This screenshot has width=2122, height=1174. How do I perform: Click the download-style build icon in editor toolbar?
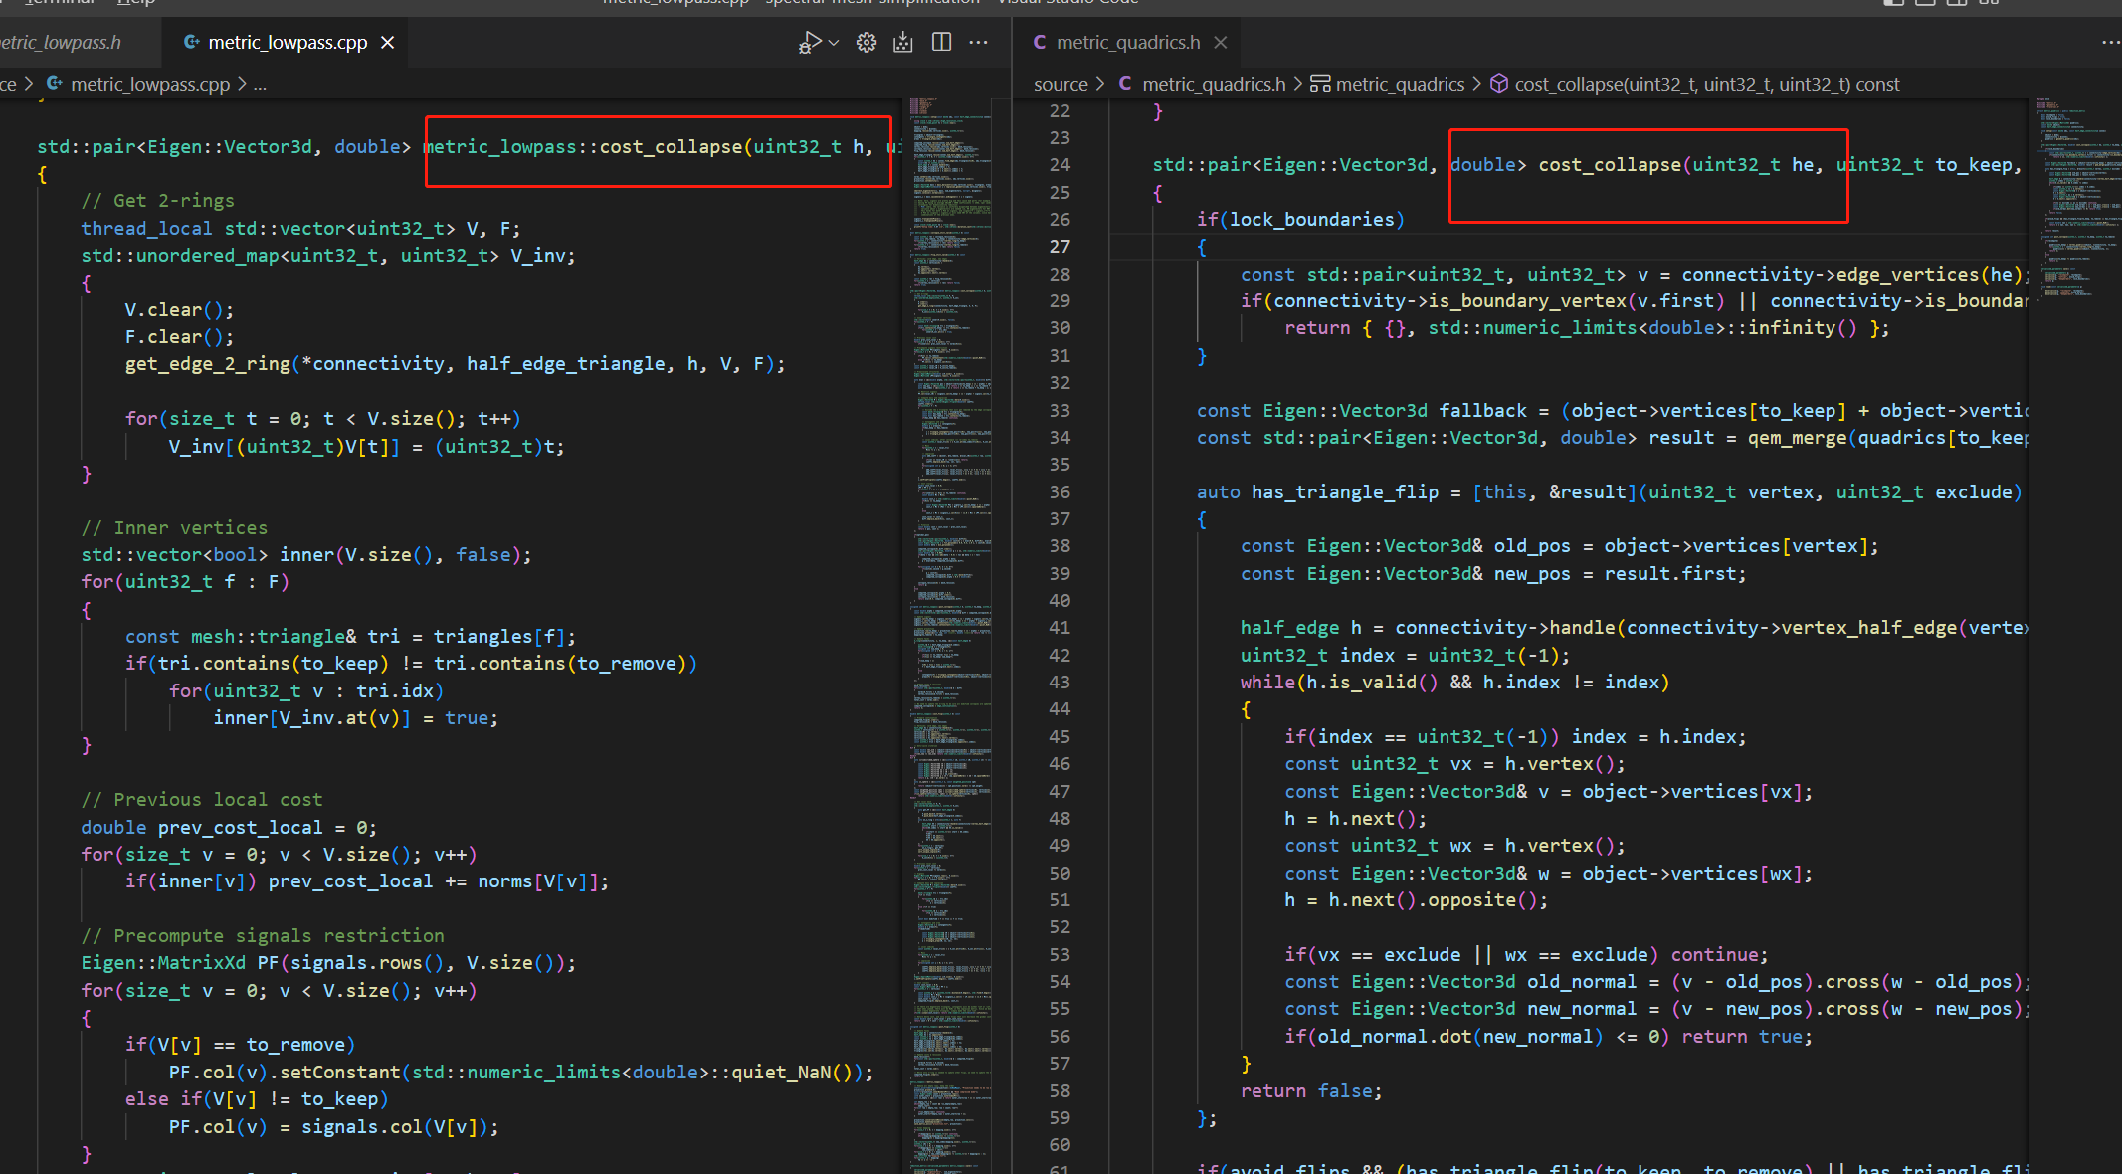pos(903,42)
